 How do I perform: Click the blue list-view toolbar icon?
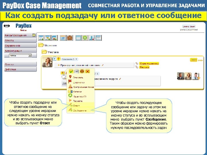[x=78, y=38]
